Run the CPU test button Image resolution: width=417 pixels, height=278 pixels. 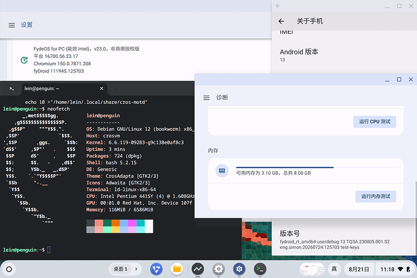pos(375,121)
